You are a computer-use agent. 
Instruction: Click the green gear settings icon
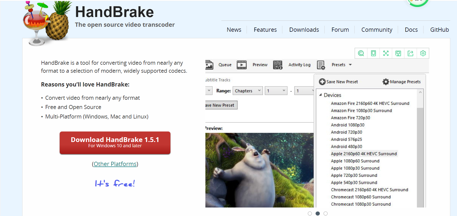(x=423, y=53)
